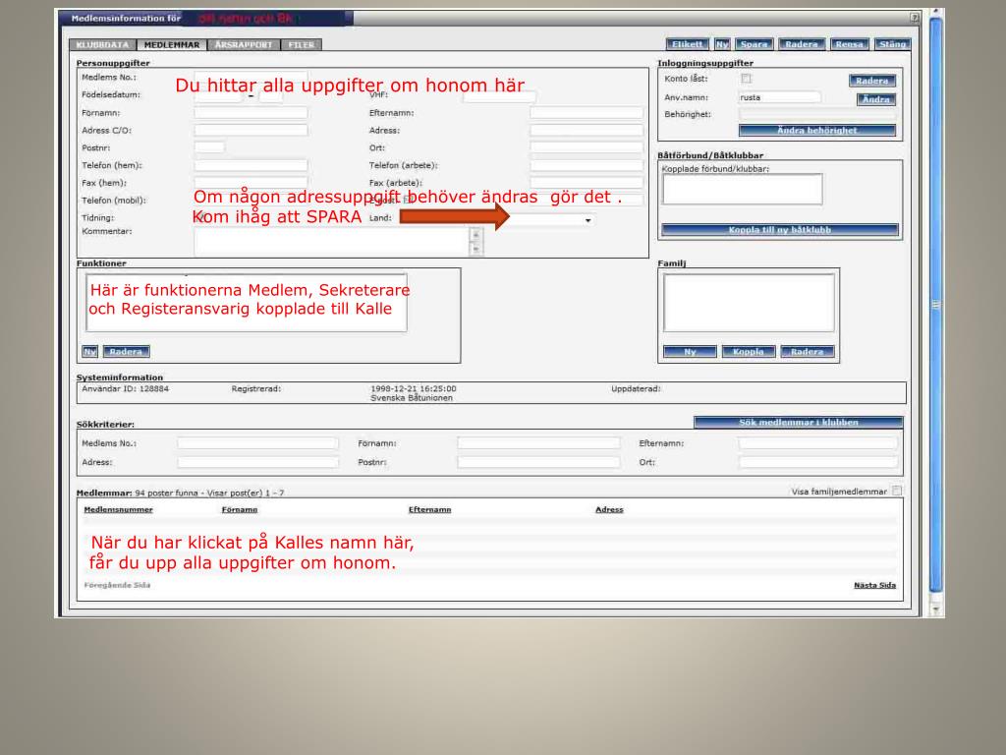Click the Kommentar scroll up arrow
The image size is (1006, 755).
click(x=475, y=235)
